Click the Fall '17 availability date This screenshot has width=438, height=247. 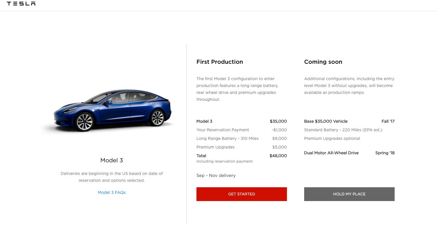click(388, 121)
